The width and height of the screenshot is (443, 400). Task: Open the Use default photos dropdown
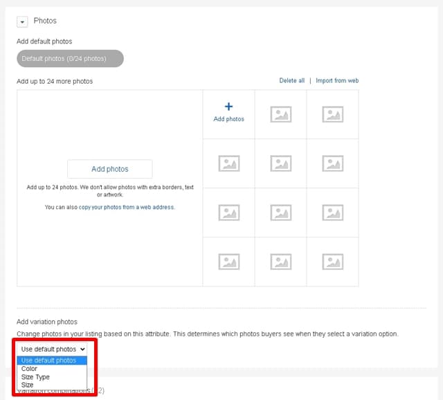[x=53, y=349]
